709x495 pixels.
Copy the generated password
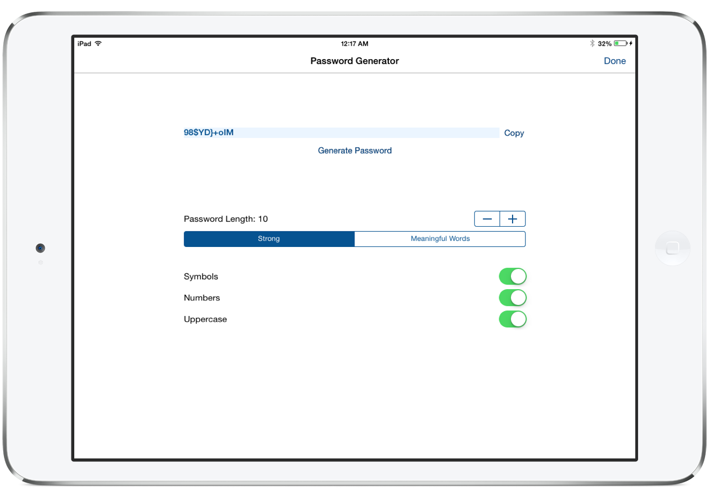514,133
